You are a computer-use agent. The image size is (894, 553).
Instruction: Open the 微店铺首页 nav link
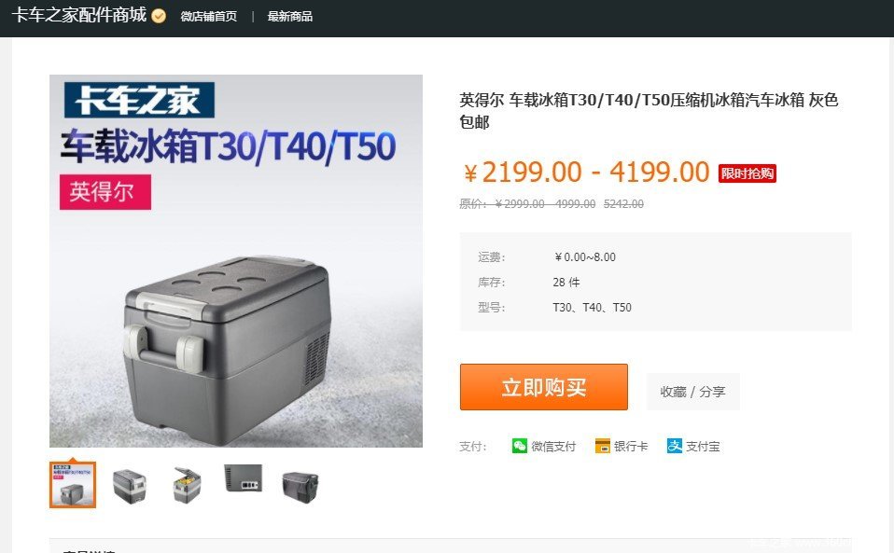tap(209, 17)
